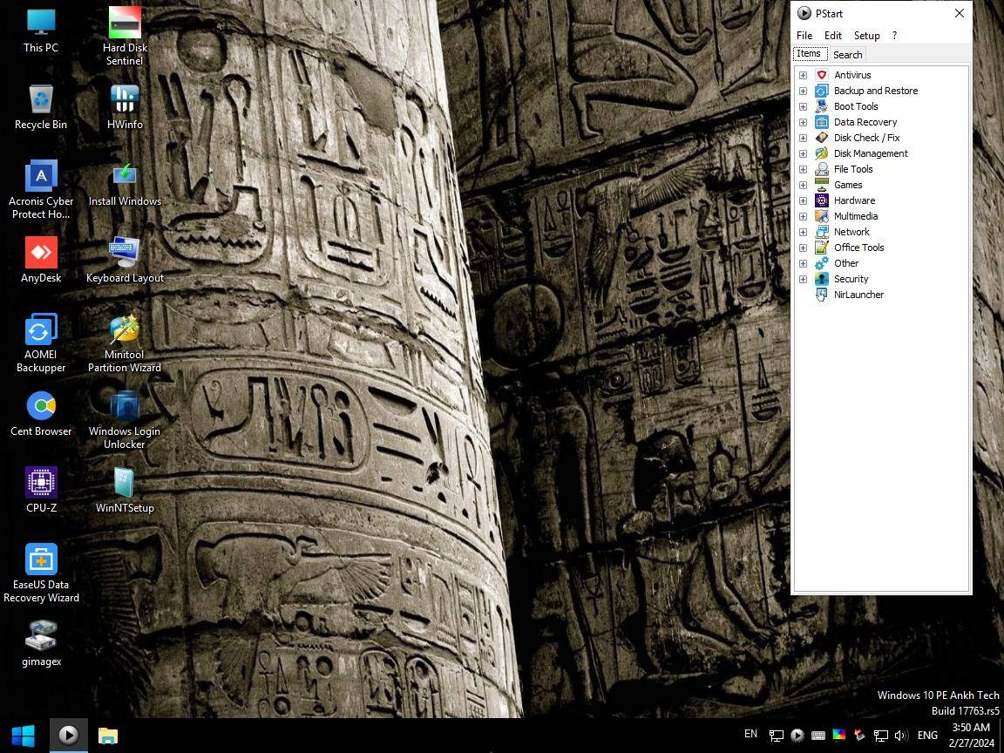Open the taskbar clock and date
Image resolution: width=1004 pixels, height=753 pixels.
coord(972,735)
